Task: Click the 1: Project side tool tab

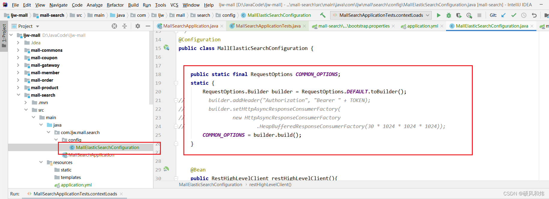Action: [x=4, y=36]
